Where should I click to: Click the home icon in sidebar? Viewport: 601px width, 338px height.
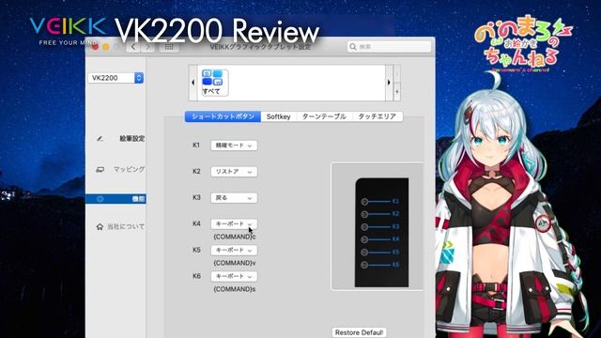coord(100,227)
